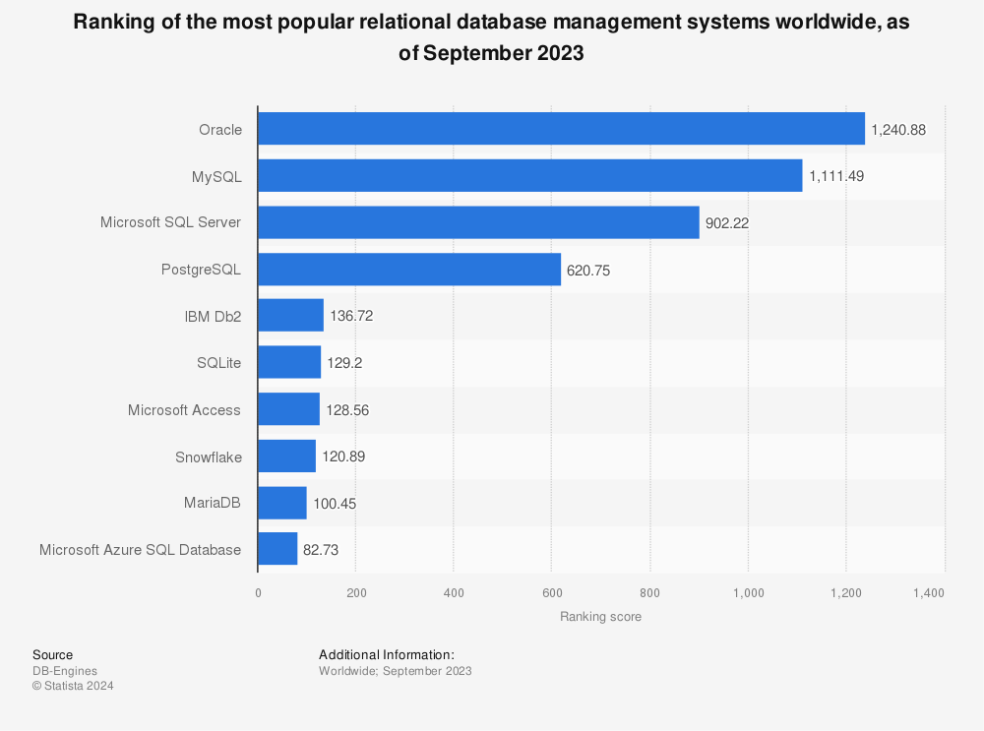Click the Microsoft Access bar
The image size is (984, 731).
[x=289, y=409]
